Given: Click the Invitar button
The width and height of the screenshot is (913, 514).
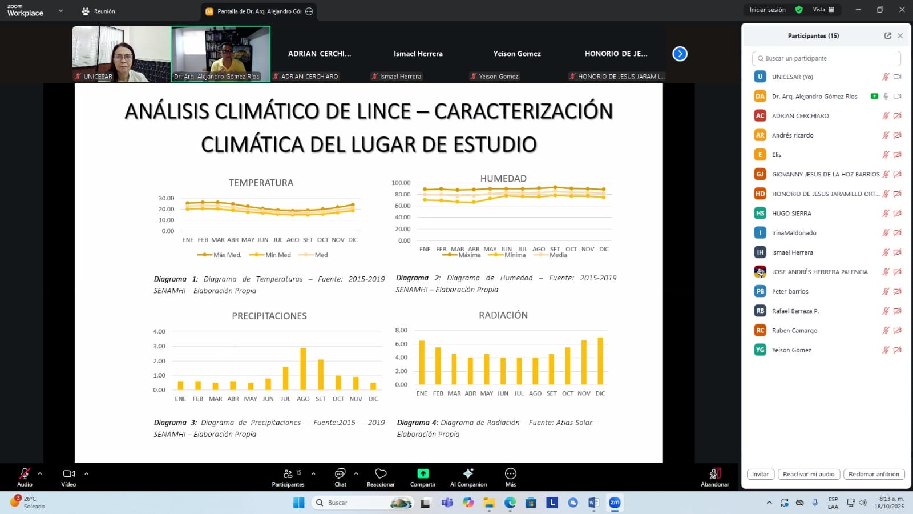Looking at the screenshot, I should click(760, 474).
